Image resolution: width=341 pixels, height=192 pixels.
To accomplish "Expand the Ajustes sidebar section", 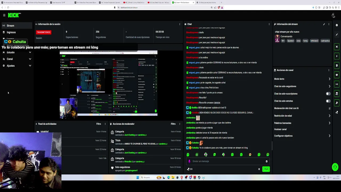I will point(17,66).
